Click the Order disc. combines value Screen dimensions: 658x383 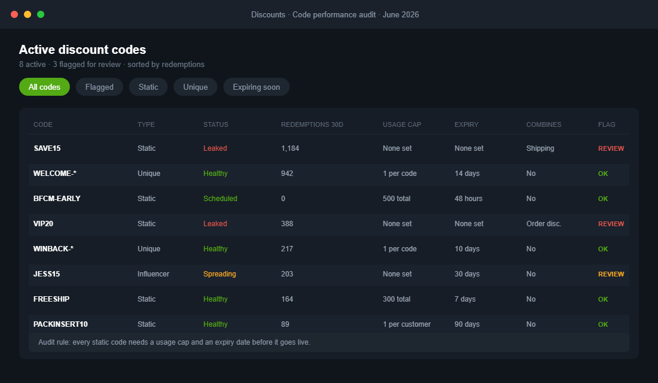tap(544, 224)
